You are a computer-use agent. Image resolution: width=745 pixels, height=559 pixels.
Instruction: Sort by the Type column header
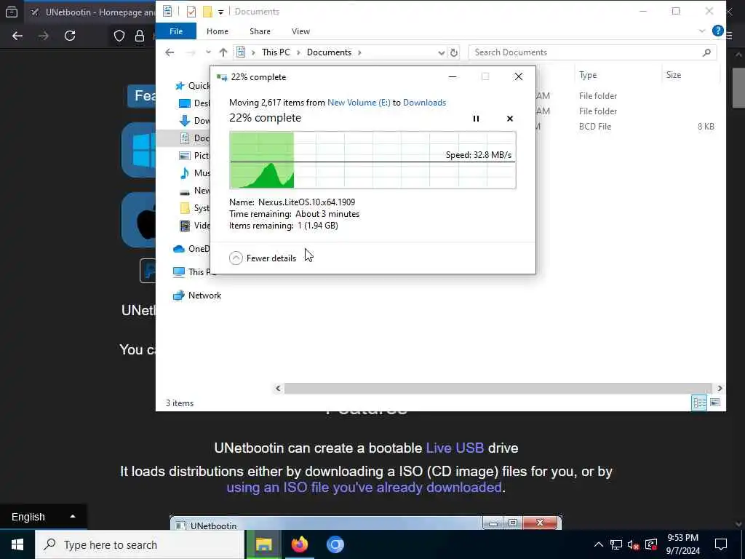click(x=588, y=75)
